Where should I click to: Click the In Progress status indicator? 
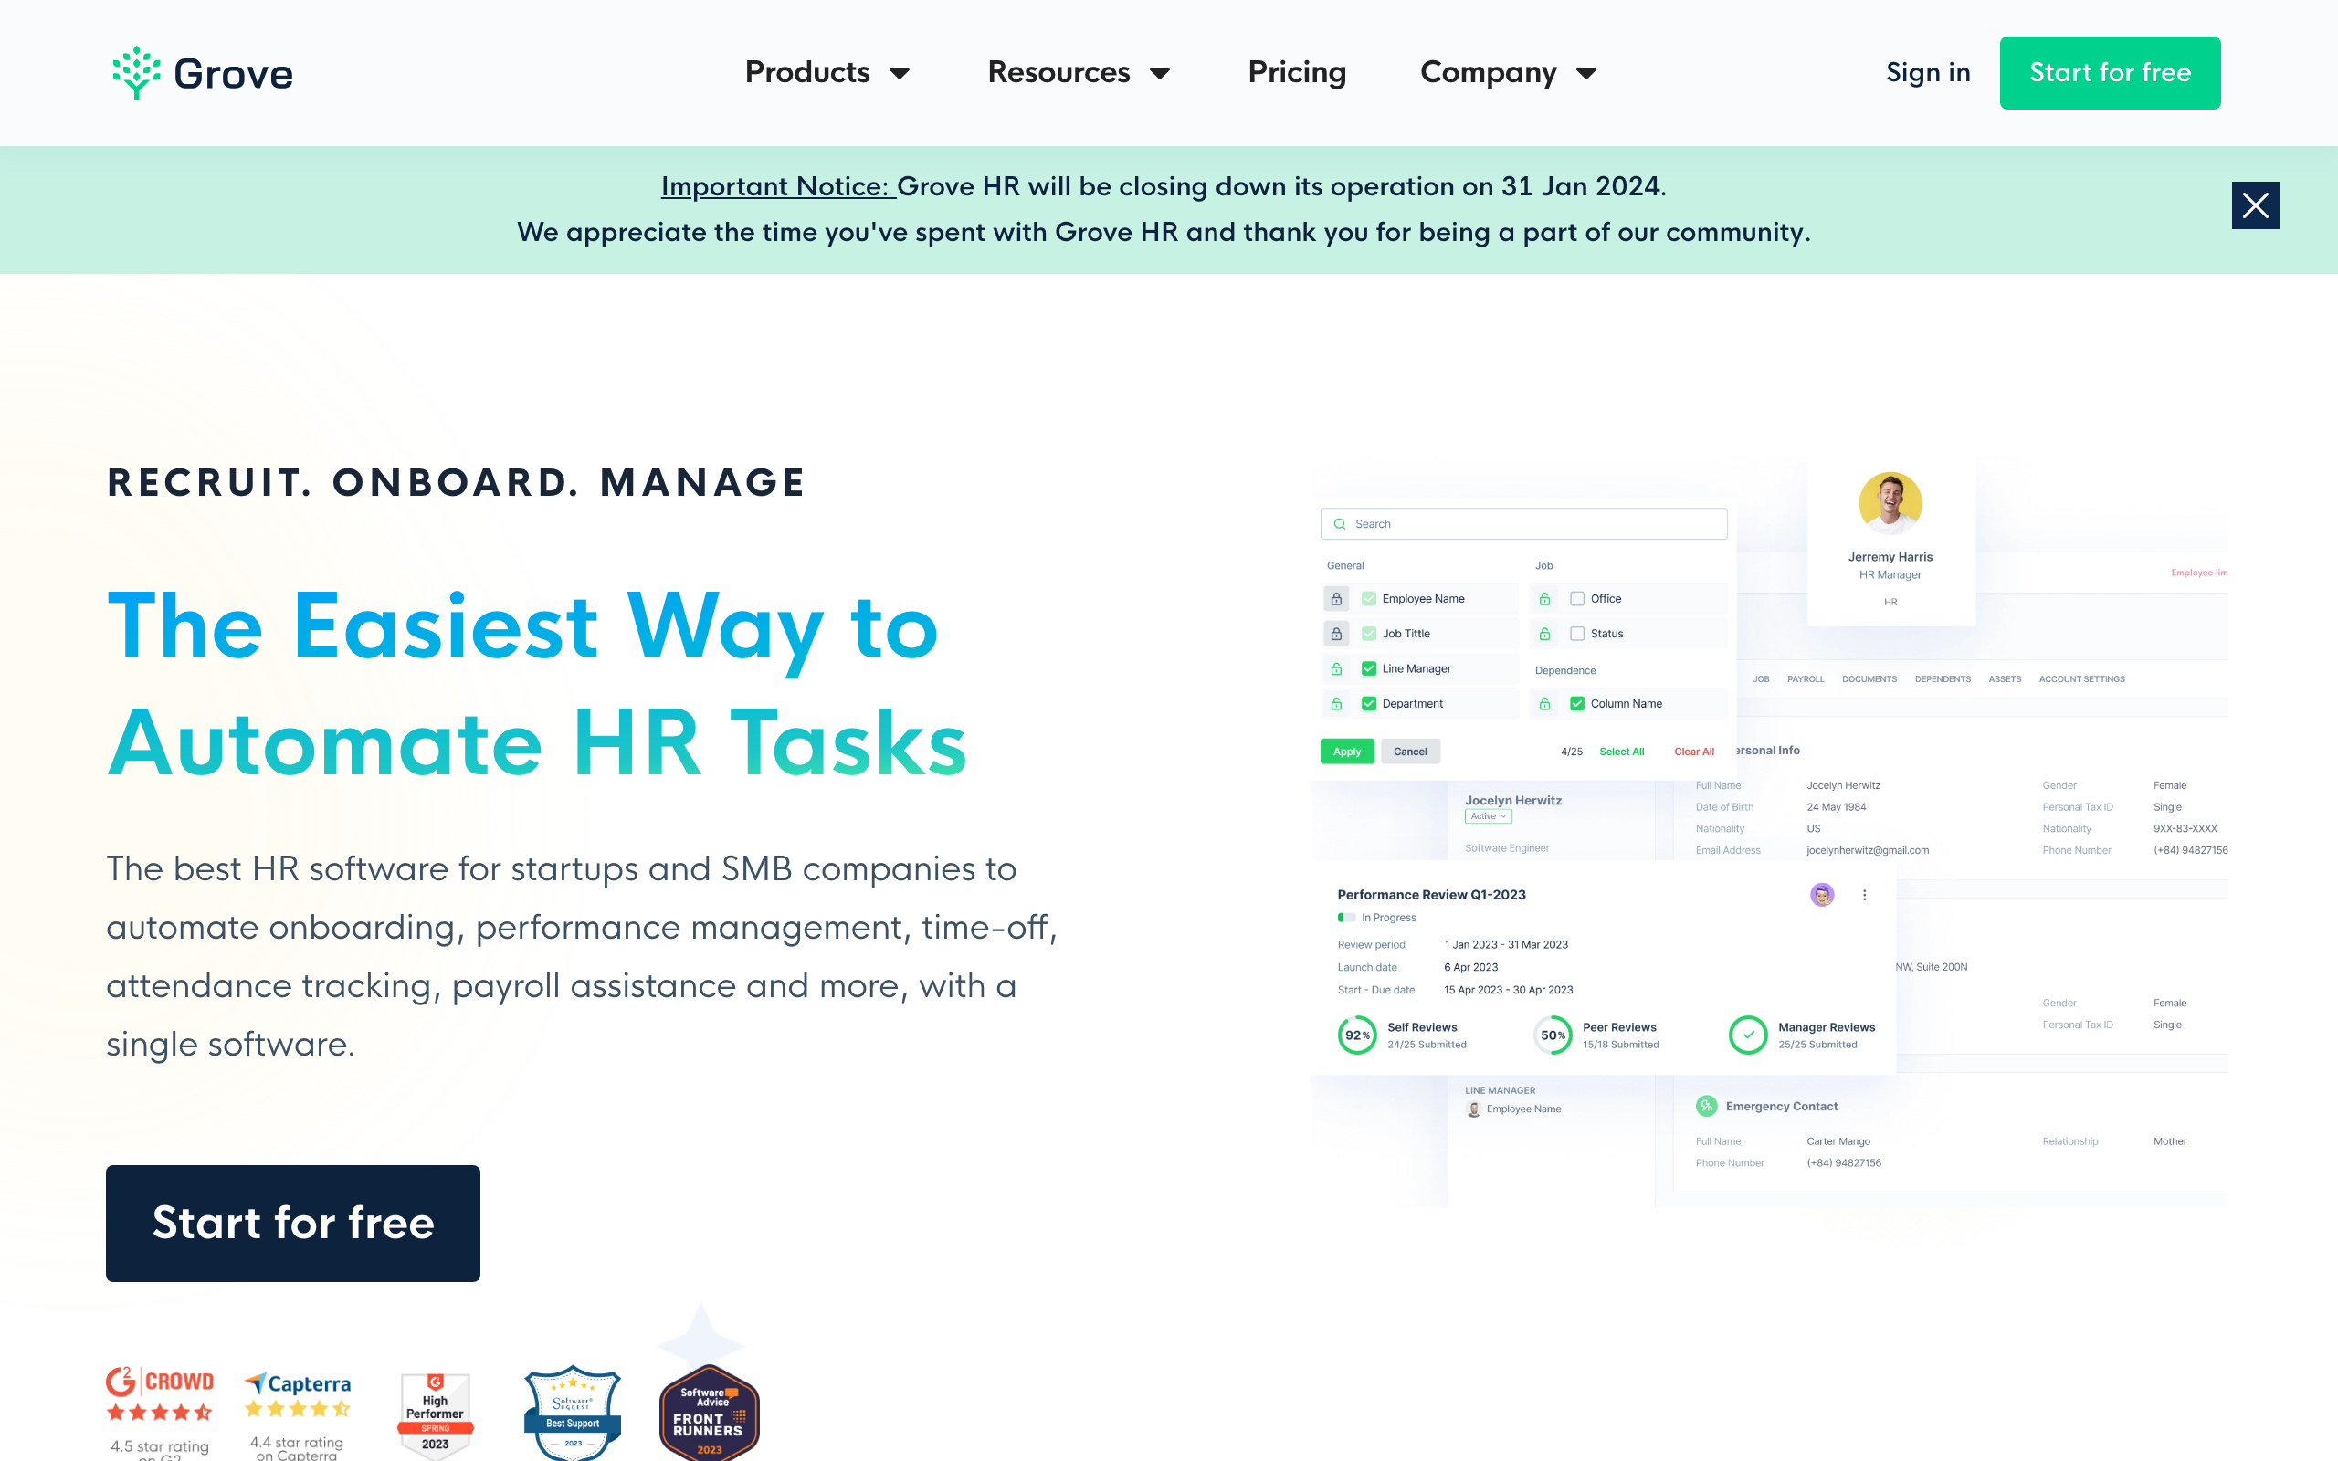(x=1376, y=918)
